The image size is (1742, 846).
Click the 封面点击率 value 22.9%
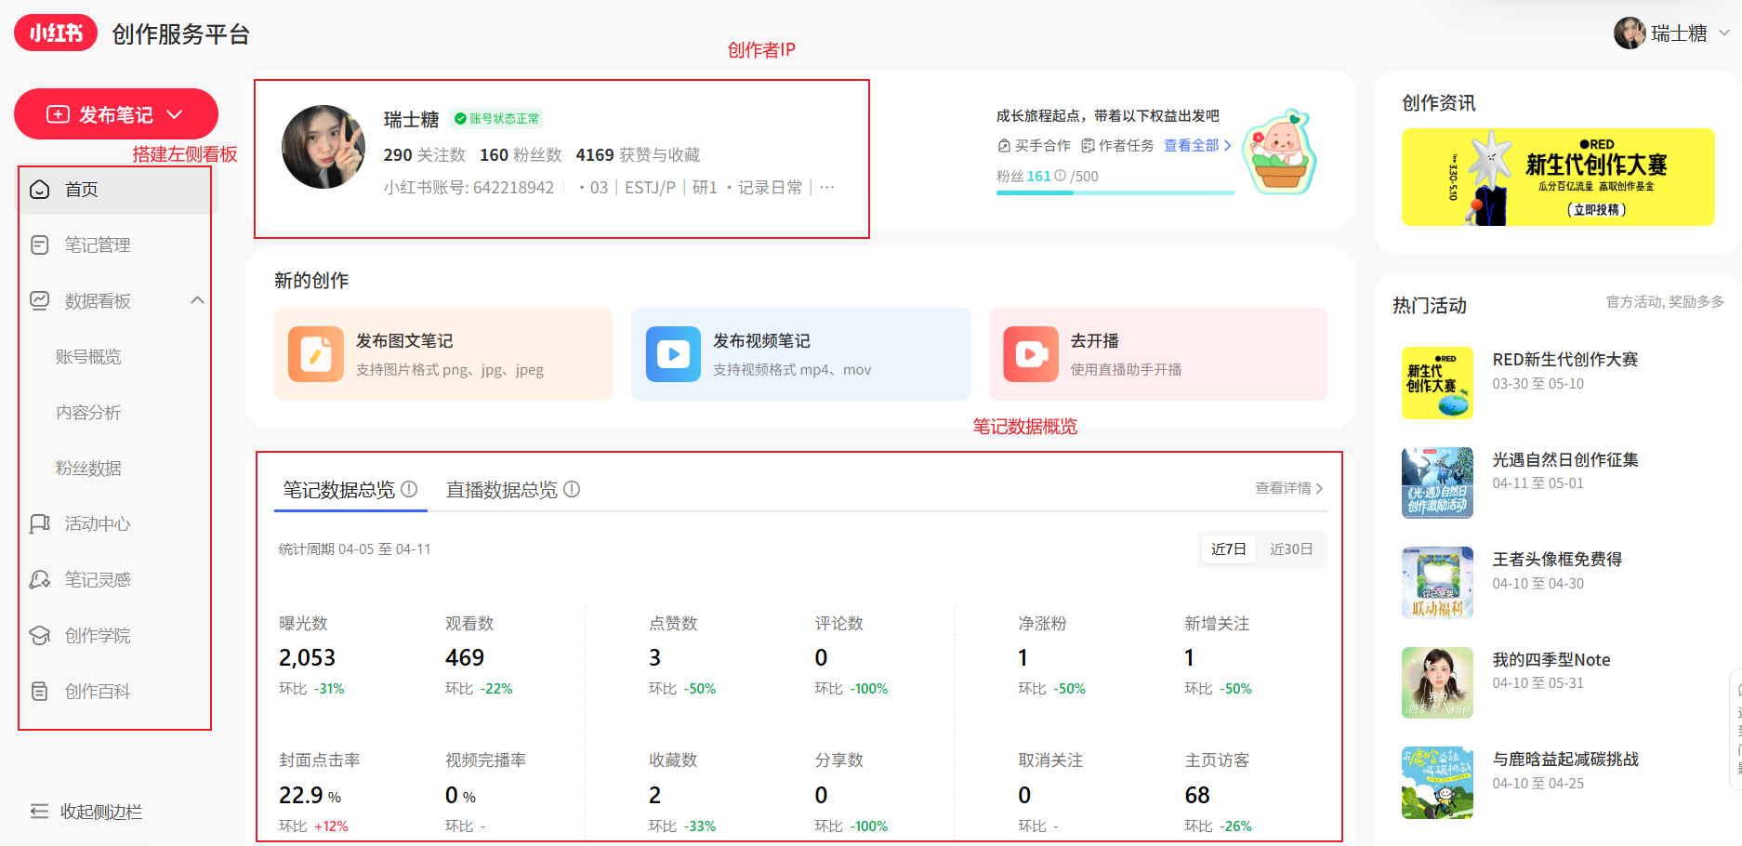(x=310, y=796)
